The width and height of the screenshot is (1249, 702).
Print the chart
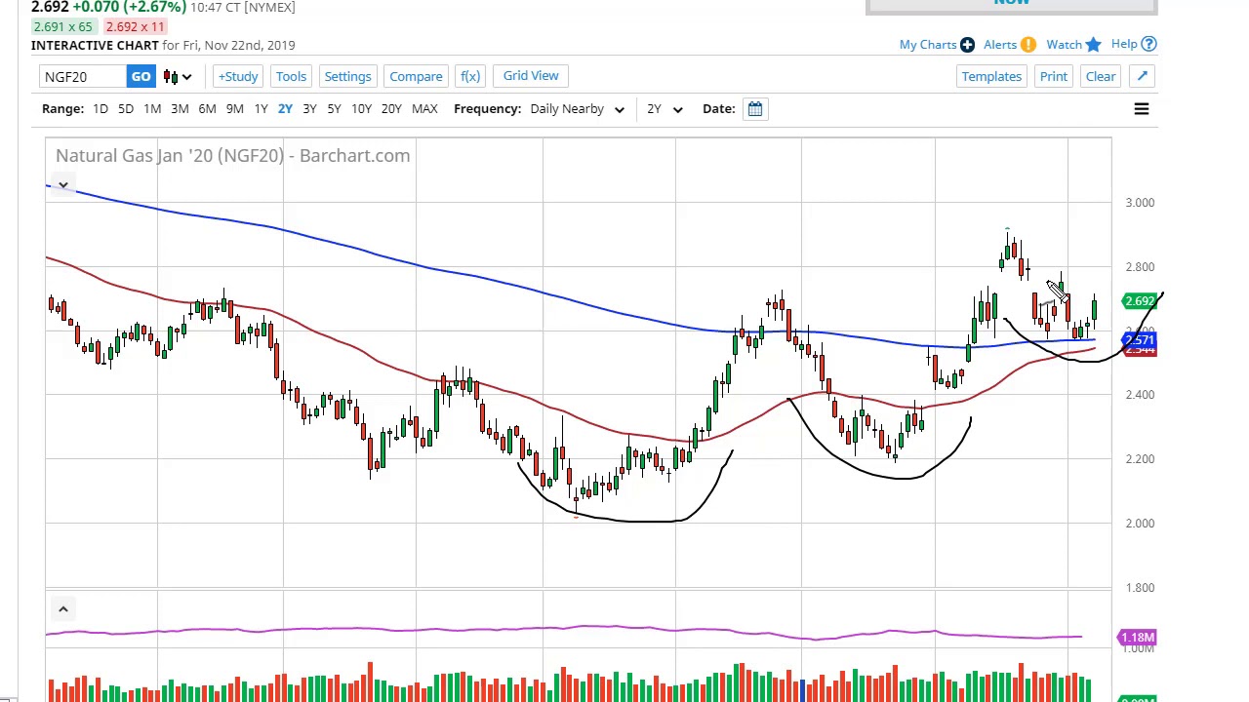[x=1054, y=76]
